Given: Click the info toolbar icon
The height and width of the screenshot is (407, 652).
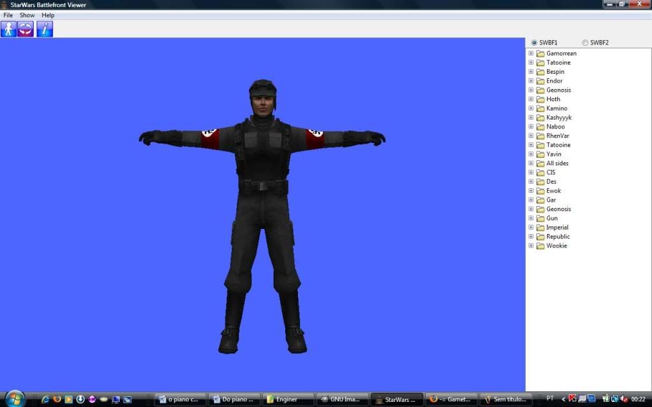Looking at the screenshot, I should click(x=45, y=29).
